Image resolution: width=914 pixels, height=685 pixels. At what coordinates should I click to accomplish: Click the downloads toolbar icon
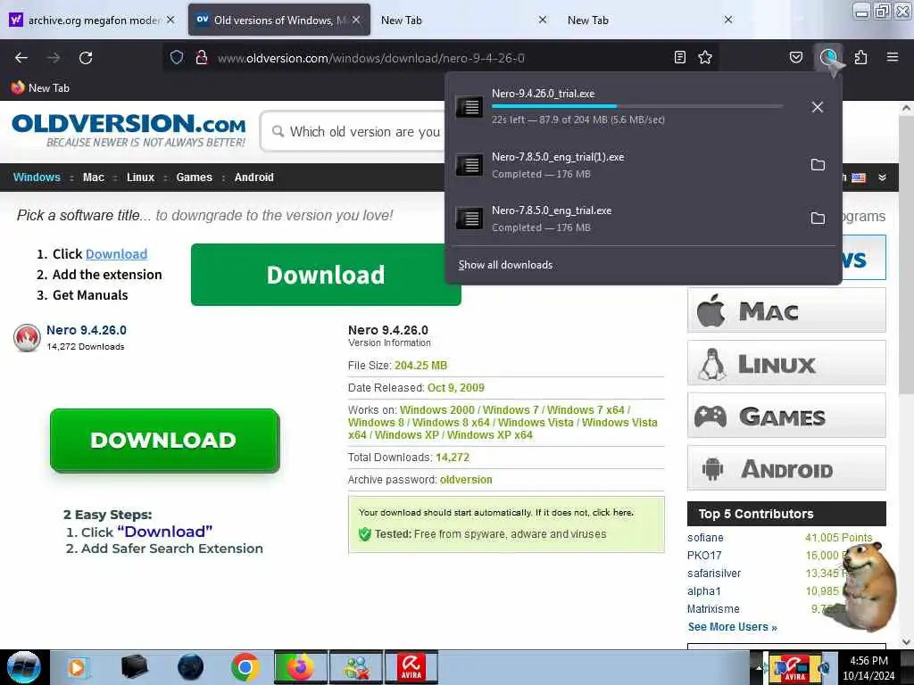827,57
